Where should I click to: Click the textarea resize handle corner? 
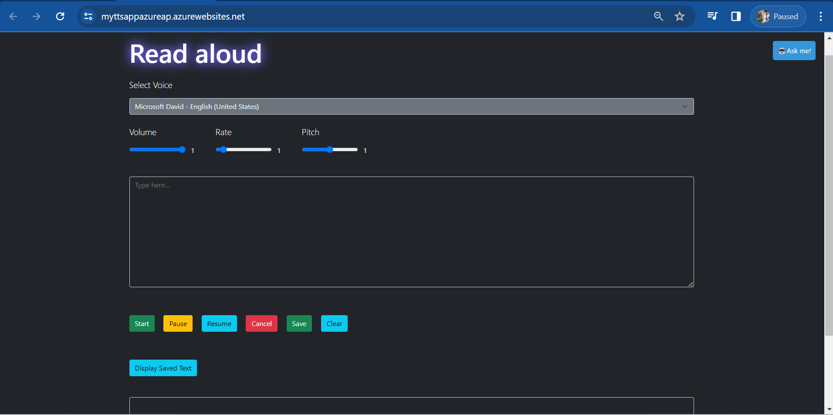(691, 284)
